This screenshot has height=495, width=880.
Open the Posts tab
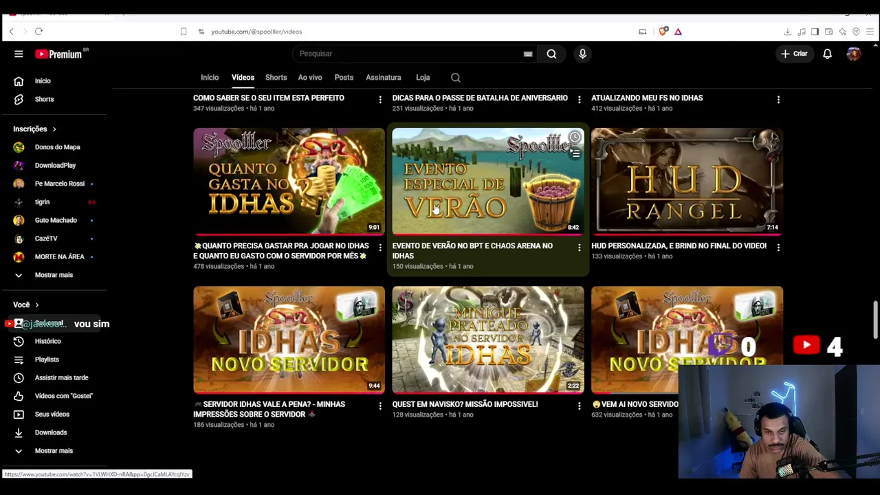(344, 78)
